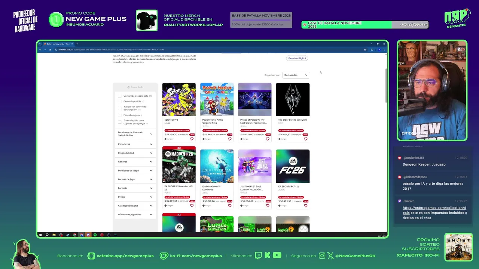
Task: Open the browser profile avatar
Action: point(379,50)
